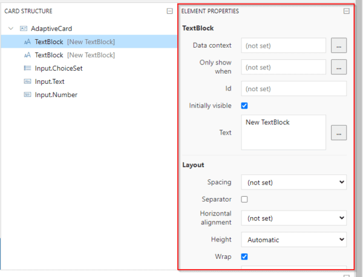363x277 pixels.
Task: Collapse the Card Structure panel
Action: click(170, 11)
